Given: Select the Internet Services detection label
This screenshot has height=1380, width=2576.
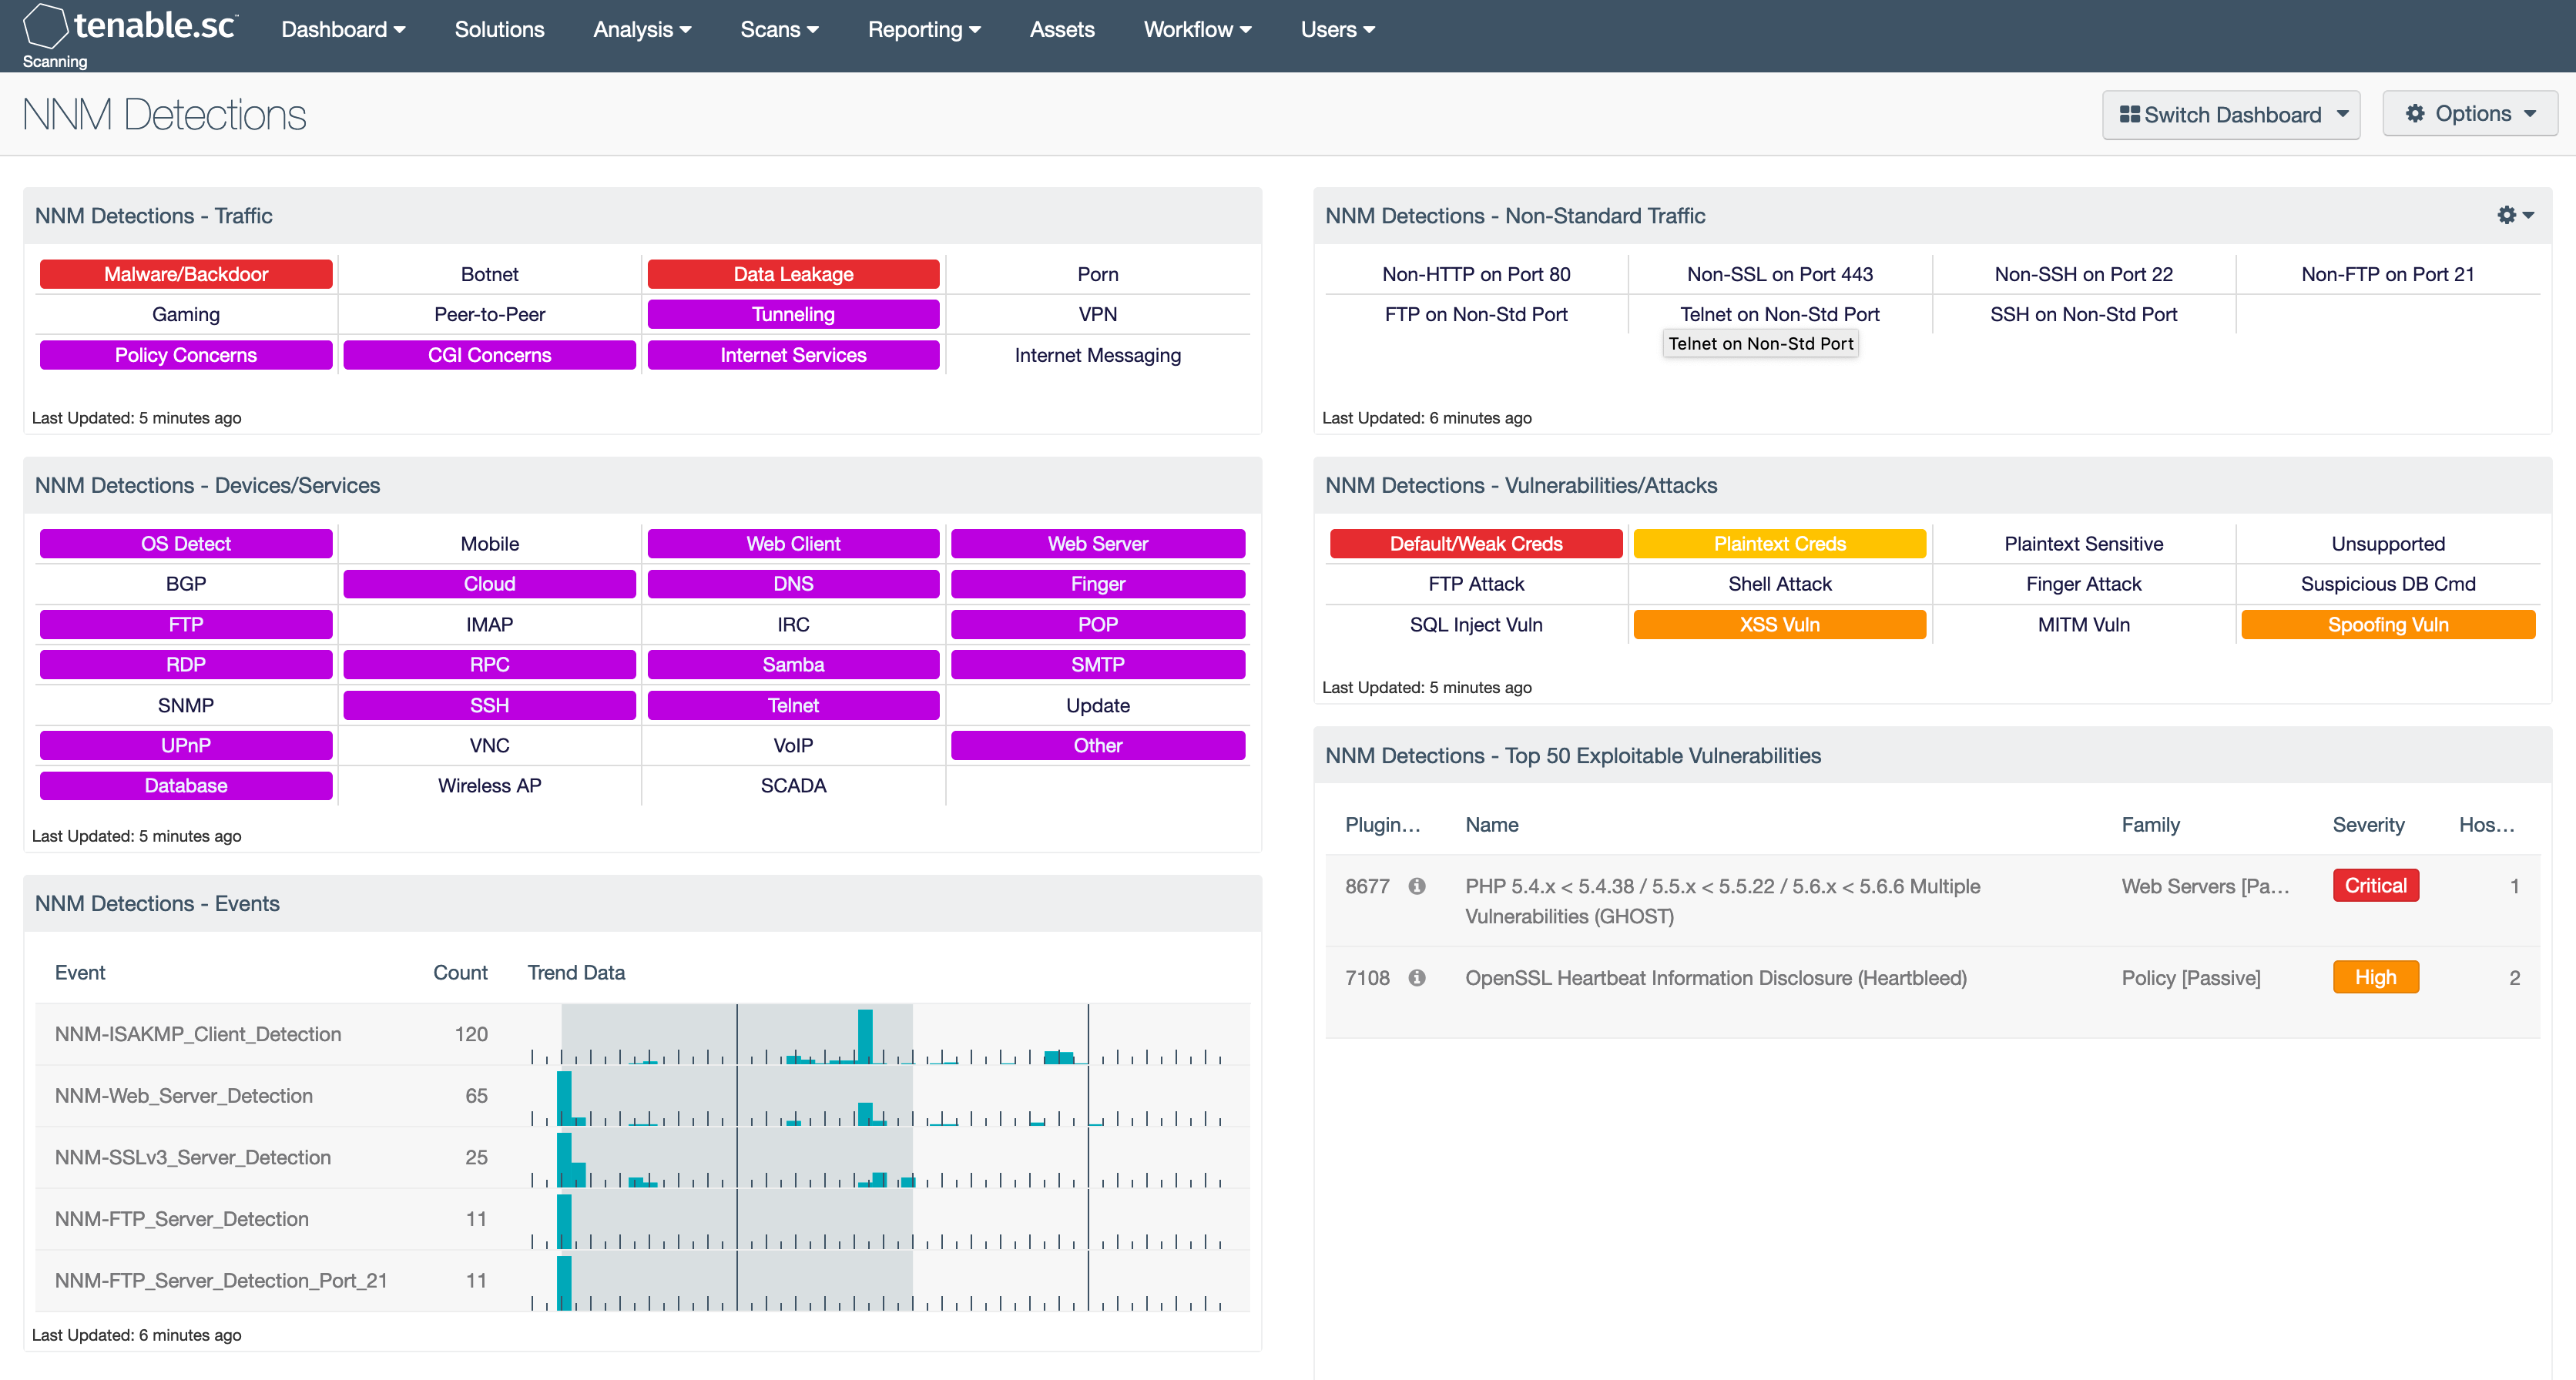Looking at the screenshot, I should coord(792,354).
